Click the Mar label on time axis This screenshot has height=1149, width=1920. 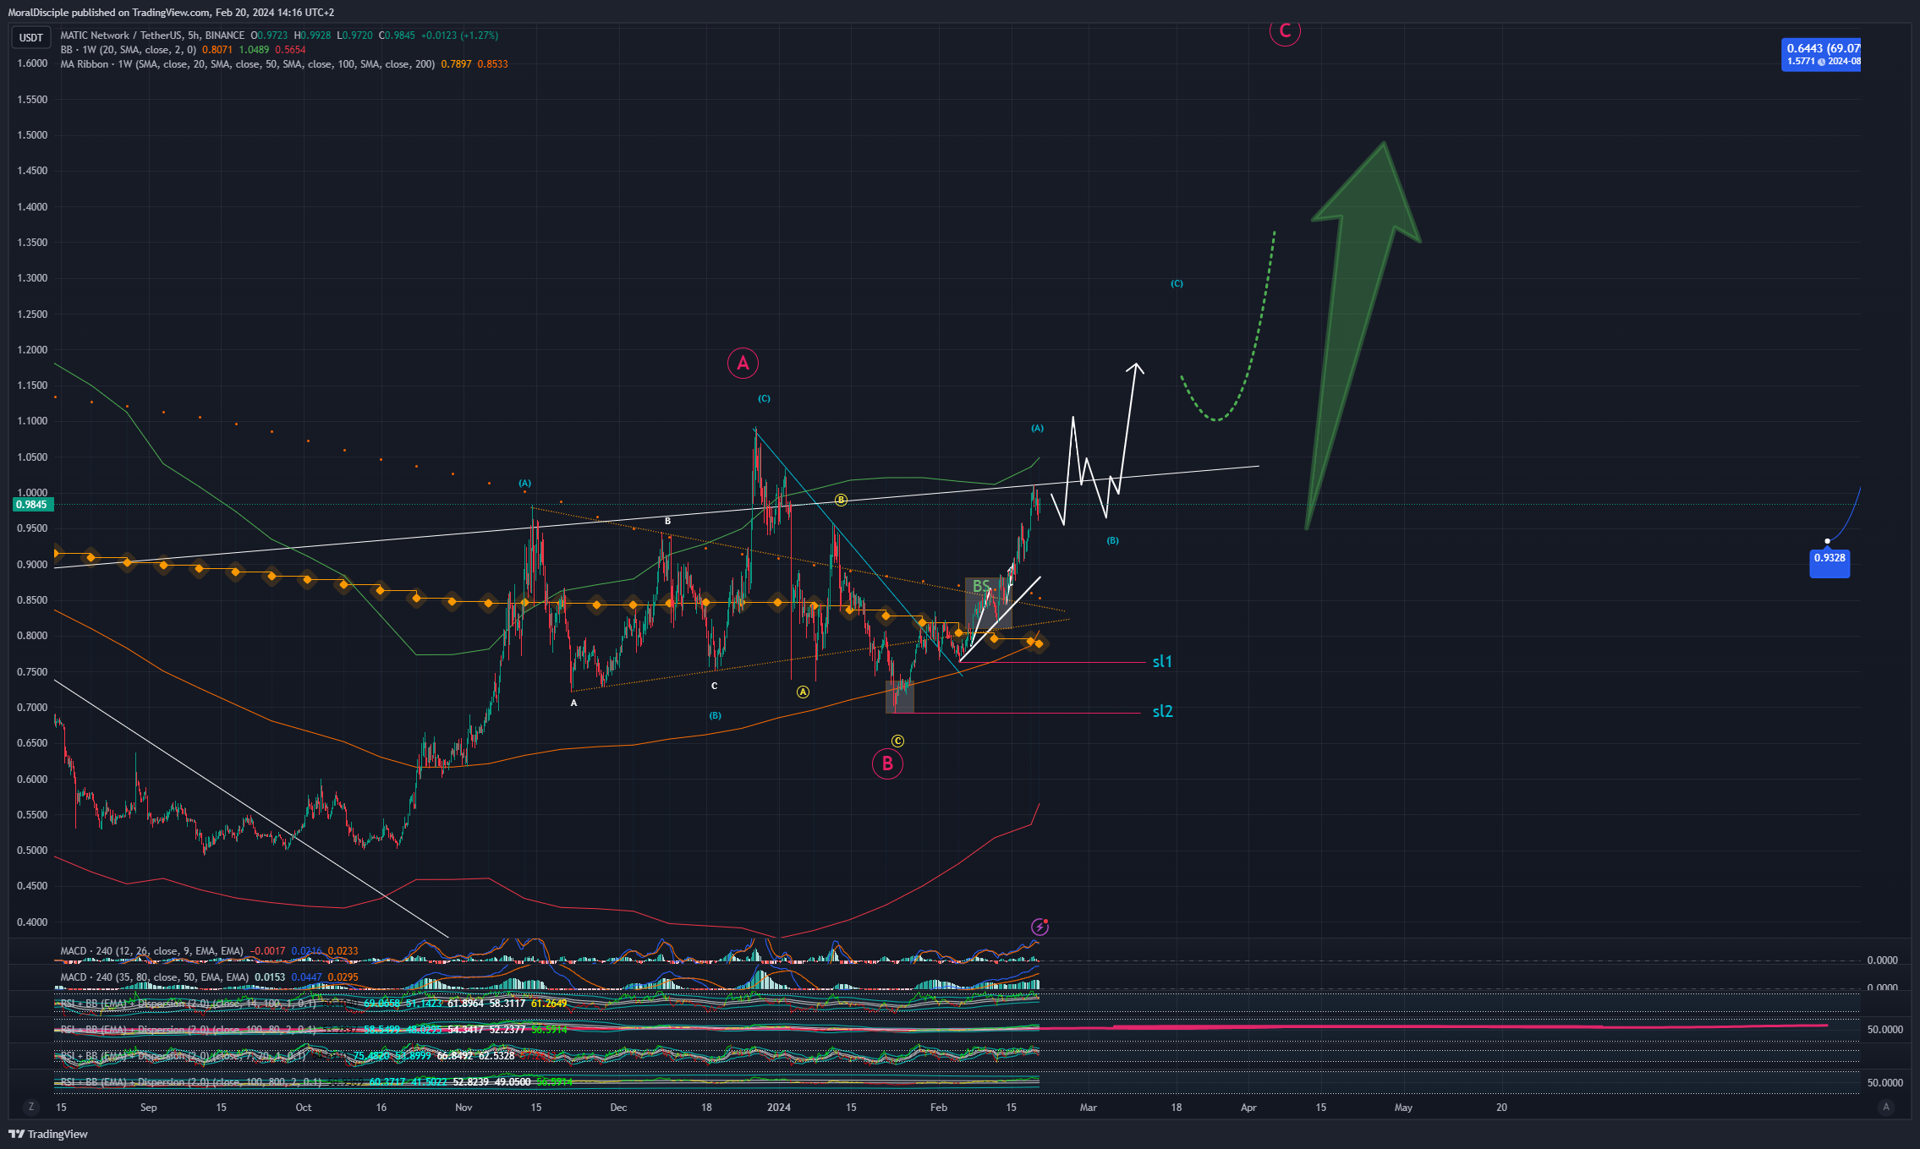coord(1089,1108)
